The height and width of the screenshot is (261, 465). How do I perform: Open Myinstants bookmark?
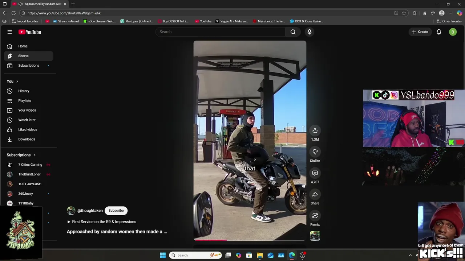pos(269,21)
